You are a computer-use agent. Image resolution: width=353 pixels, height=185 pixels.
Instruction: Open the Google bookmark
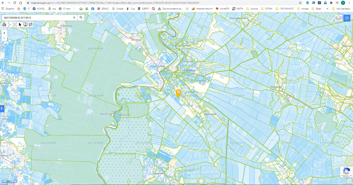pyautogui.click(x=118, y=9)
